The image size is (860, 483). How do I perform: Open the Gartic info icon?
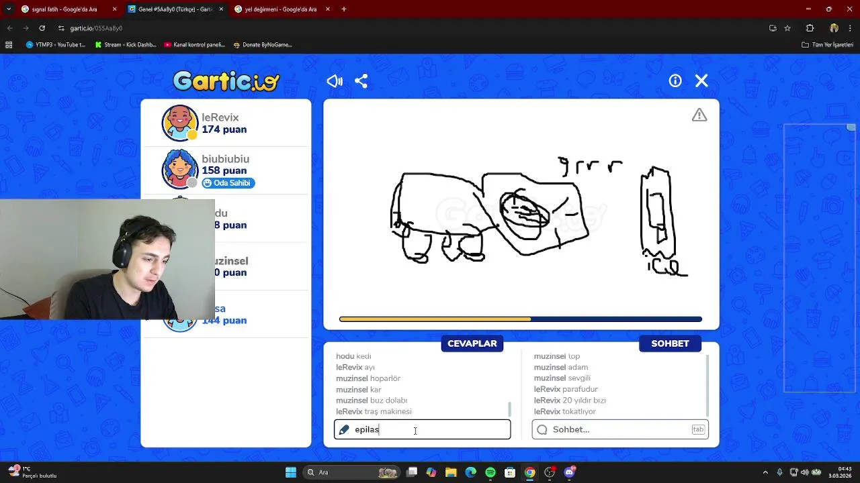(675, 80)
